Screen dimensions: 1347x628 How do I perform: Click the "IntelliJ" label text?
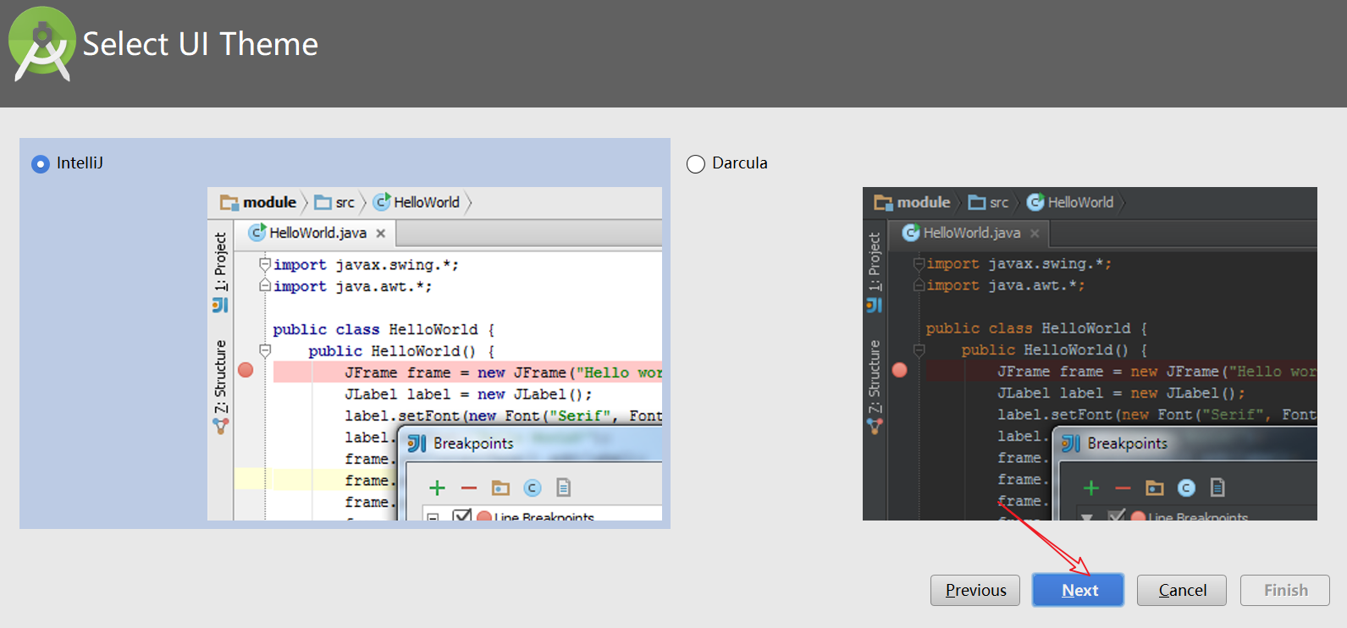click(x=80, y=163)
